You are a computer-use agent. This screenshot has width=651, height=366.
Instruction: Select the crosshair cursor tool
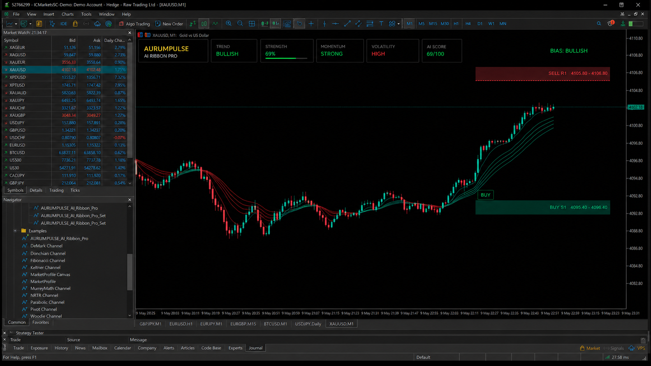(x=311, y=24)
